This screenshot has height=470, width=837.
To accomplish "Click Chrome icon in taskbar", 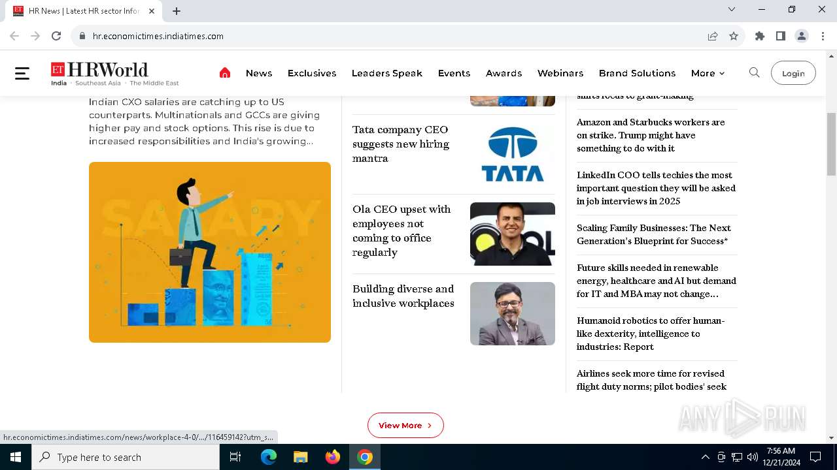I will 365,457.
